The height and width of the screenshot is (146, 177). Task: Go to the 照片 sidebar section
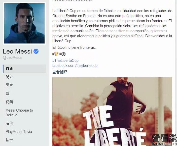click(9, 85)
